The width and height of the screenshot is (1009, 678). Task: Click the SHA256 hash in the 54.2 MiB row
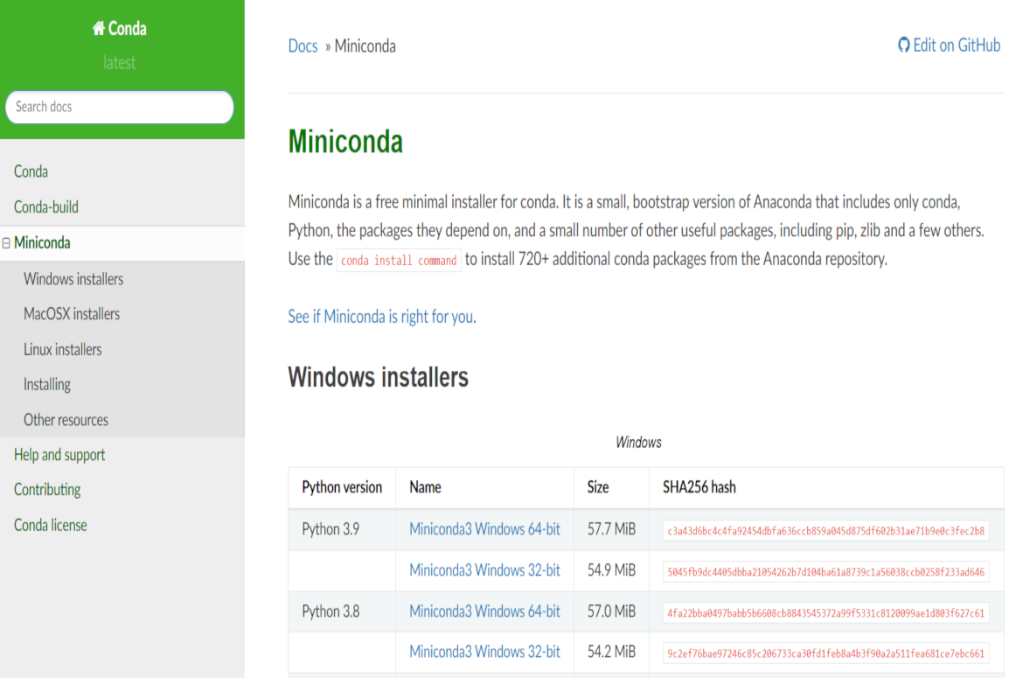coord(825,654)
